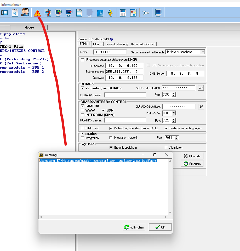Uncheck Push-Benachrichtigungen checkbox

tap(166, 128)
